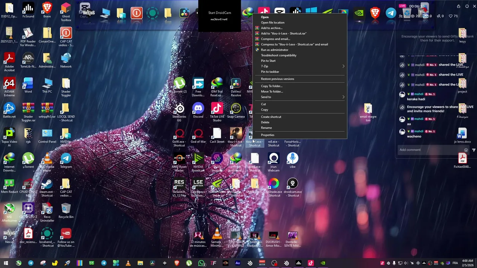Image resolution: width=477 pixels, height=268 pixels.
Task: Select the Revo Uninstaller icon
Action: (47, 212)
